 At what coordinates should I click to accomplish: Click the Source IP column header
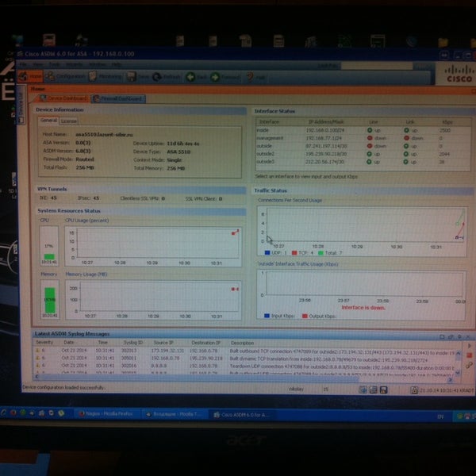pos(163,343)
